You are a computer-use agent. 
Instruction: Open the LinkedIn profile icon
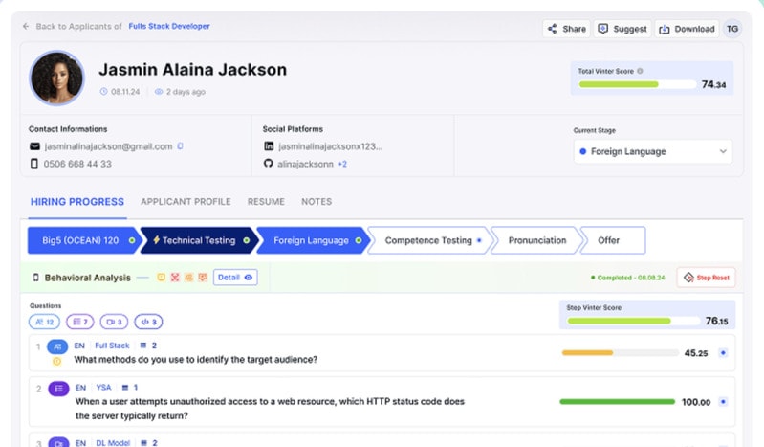tap(269, 146)
